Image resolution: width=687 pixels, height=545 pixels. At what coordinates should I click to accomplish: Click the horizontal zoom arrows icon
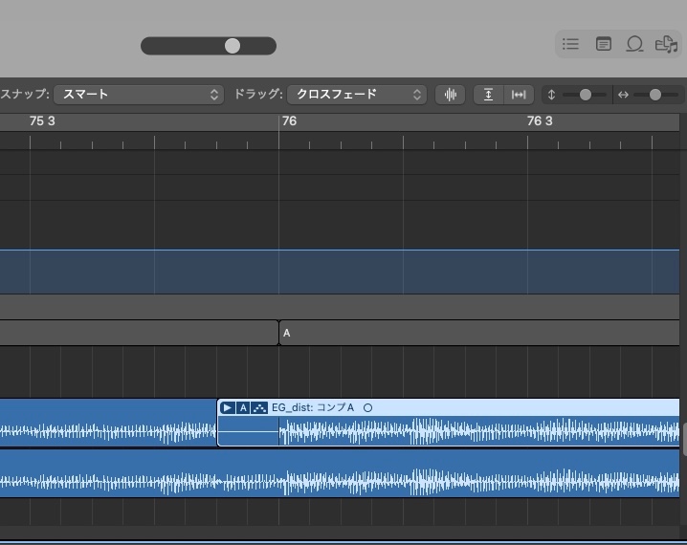pyautogui.click(x=623, y=95)
